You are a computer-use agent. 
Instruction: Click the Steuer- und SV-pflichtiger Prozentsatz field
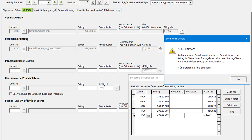[108, 111]
